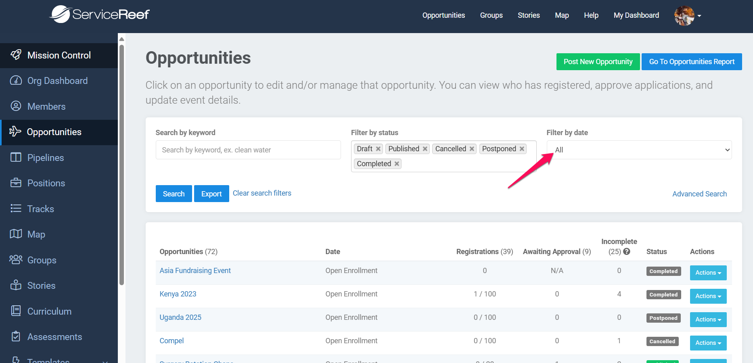
Task: Click the Pipelines columns icon
Action: pyautogui.click(x=16, y=157)
